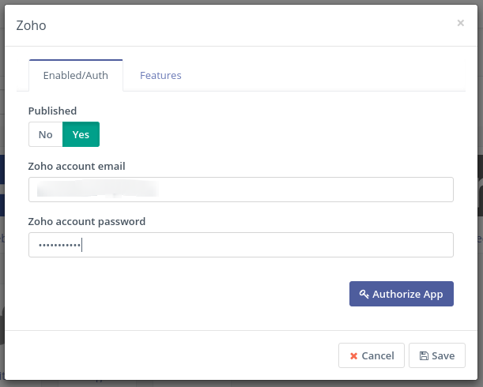Focus the Zoho account password field

tap(241, 245)
